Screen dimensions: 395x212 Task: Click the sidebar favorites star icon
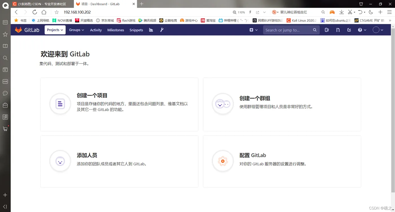click(x=5, y=34)
